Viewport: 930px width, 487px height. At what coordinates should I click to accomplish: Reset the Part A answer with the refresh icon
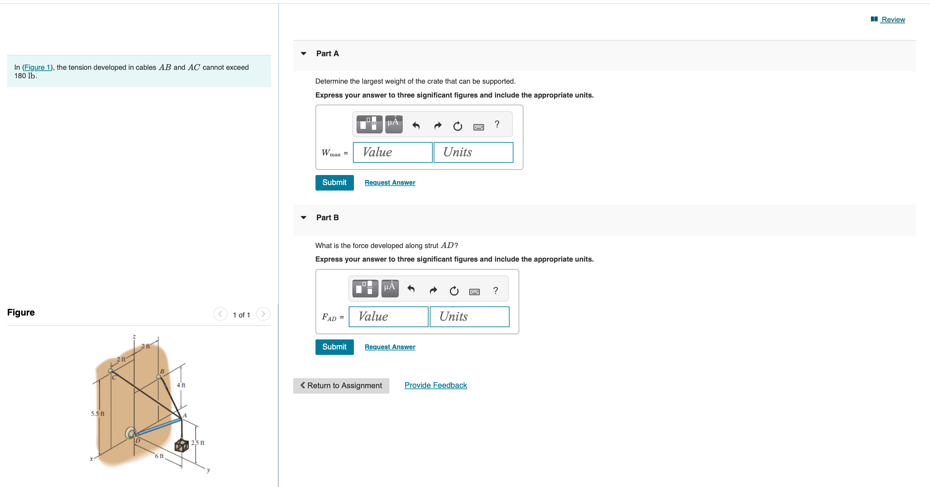[x=458, y=126]
